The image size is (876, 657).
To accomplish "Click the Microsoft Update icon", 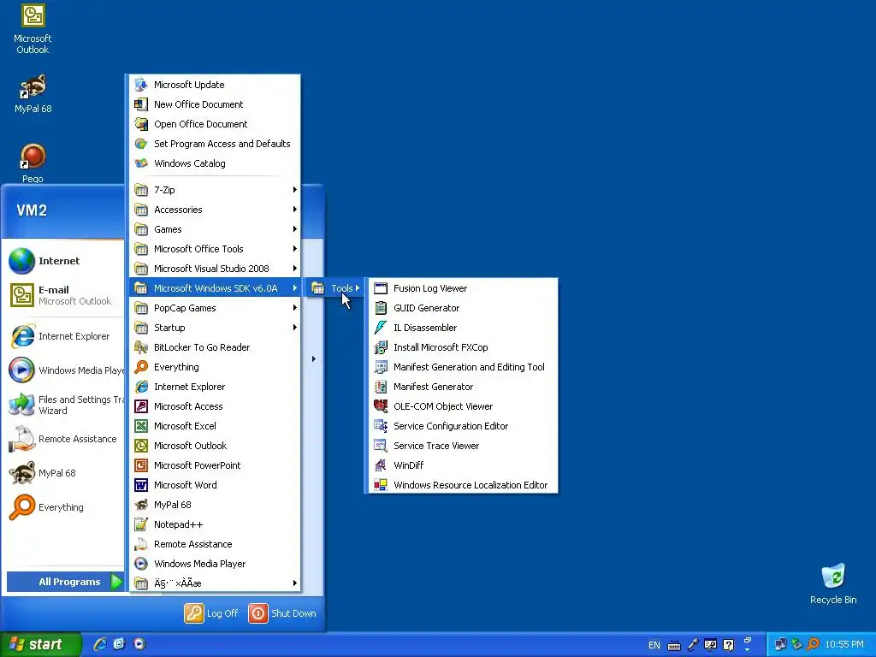I will 141,85.
